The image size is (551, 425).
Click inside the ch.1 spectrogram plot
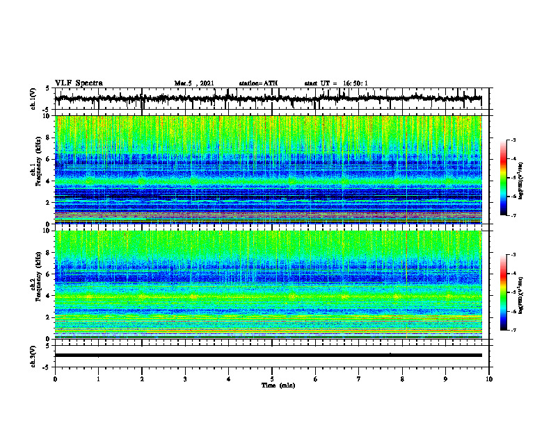click(269, 169)
